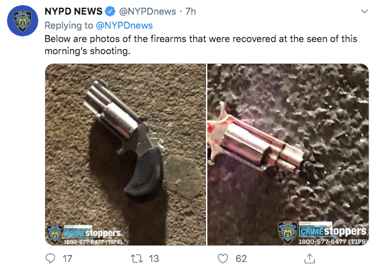
Task: Click the Crime Stoppers logo in right photo
Action: [x=333, y=233]
